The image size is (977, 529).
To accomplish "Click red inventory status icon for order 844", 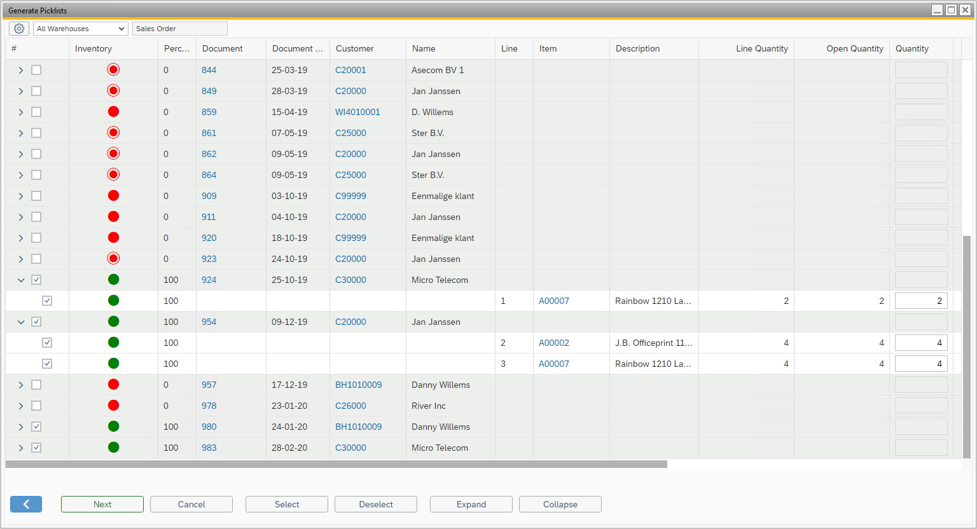I will point(113,70).
